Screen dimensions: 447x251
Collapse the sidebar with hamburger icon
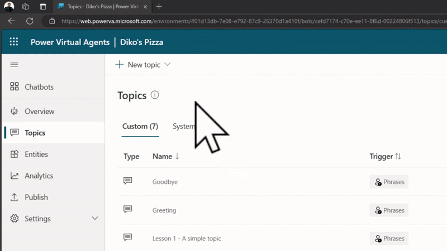(15, 65)
